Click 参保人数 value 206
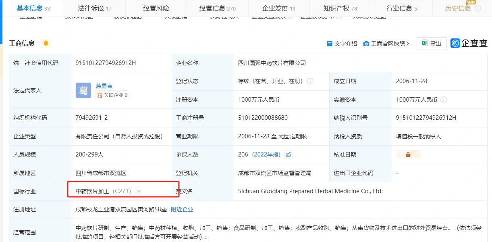Image resolution: width=492 pixels, height=242 pixels. point(243,154)
